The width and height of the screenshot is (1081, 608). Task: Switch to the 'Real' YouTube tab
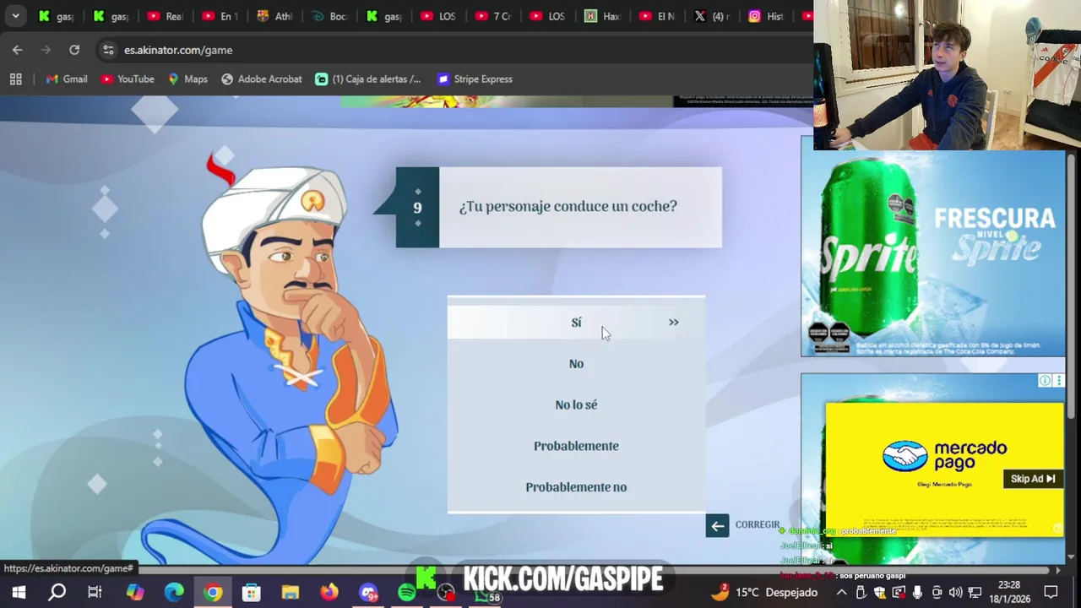tap(165, 16)
